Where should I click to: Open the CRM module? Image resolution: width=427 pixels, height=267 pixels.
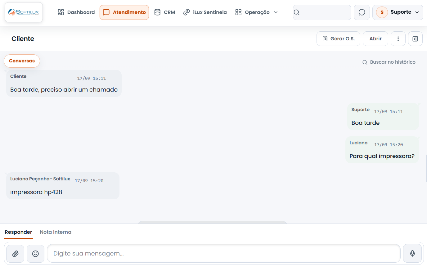[x=165, y=12]
